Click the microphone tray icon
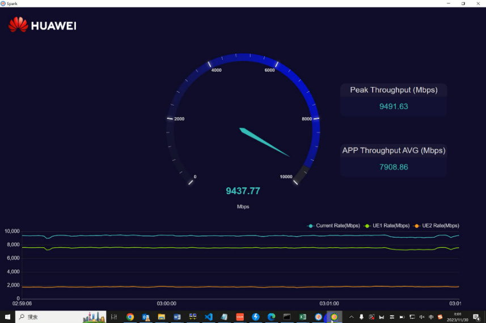 [x=361, y=317]
